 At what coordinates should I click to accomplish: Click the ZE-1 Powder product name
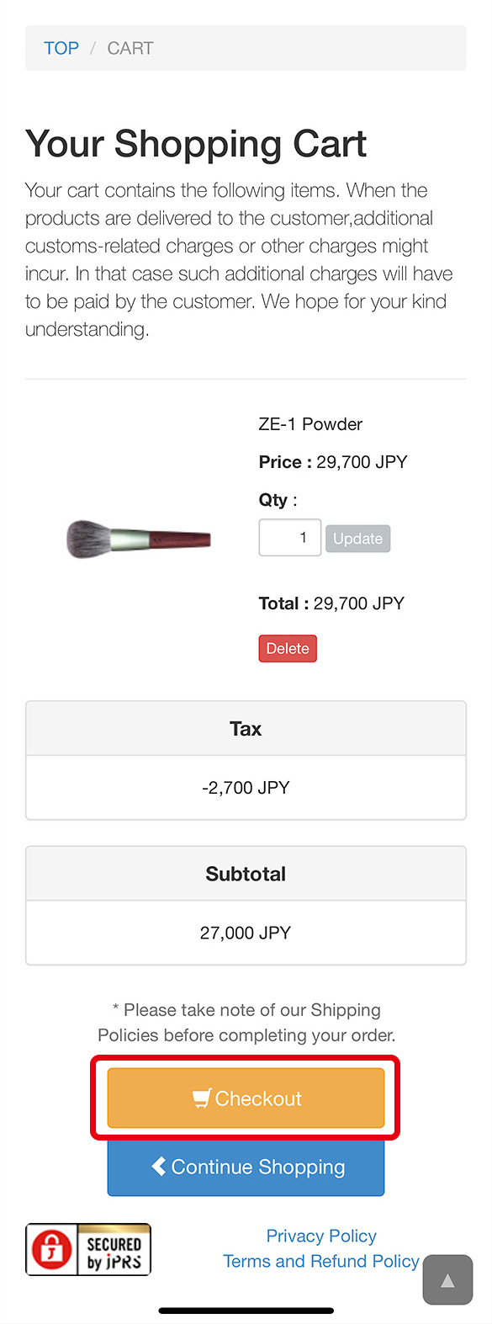pos(310,424)
